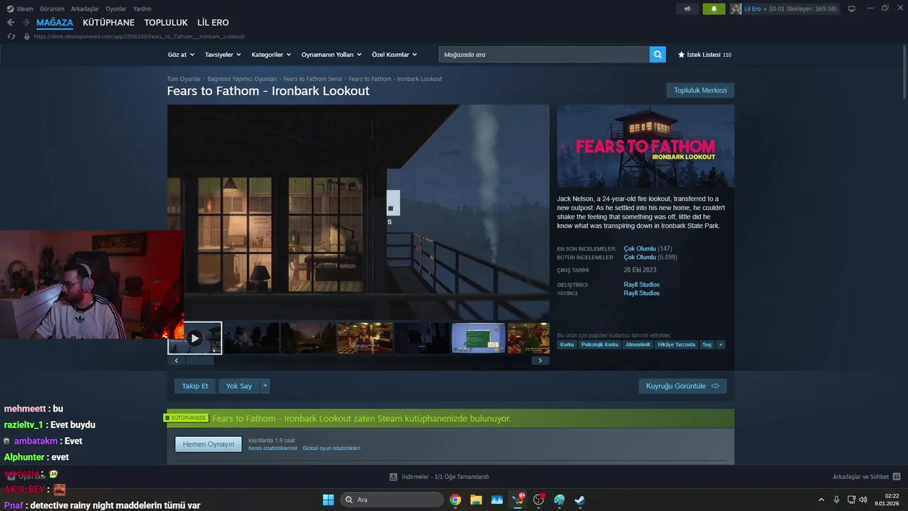Image resolution: width=908 pixels, height=511 pixels.
Task: Open File Explorer from the taskbar
Action: click(476, 500)
